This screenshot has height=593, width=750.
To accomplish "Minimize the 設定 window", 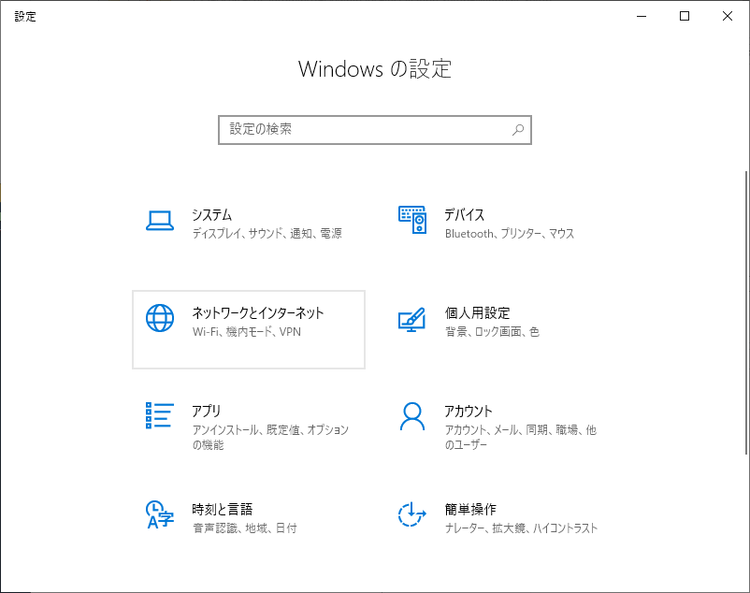I will pyautogui.click(x=642, y=16).
